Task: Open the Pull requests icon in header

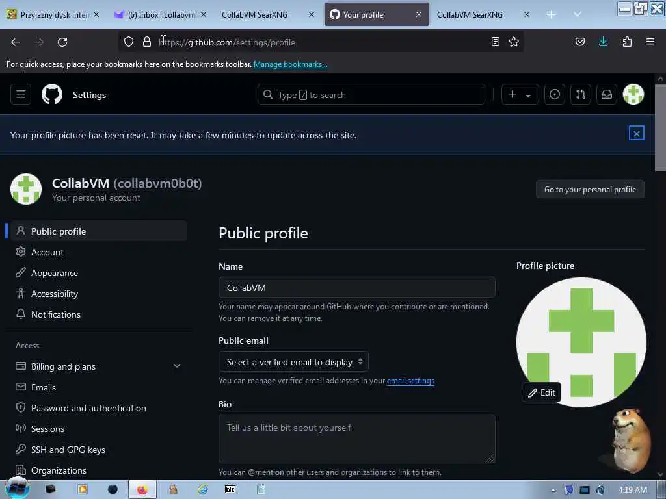Action: [581, 94]
